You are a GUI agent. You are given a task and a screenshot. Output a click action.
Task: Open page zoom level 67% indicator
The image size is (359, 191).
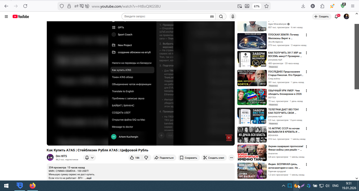[x=257, y=6]
